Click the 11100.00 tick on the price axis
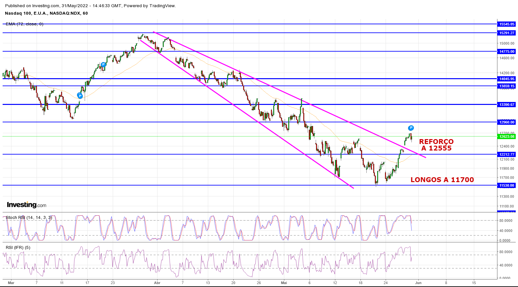The width and height of the screenshot is (518, 287). [x=507, y=206]
